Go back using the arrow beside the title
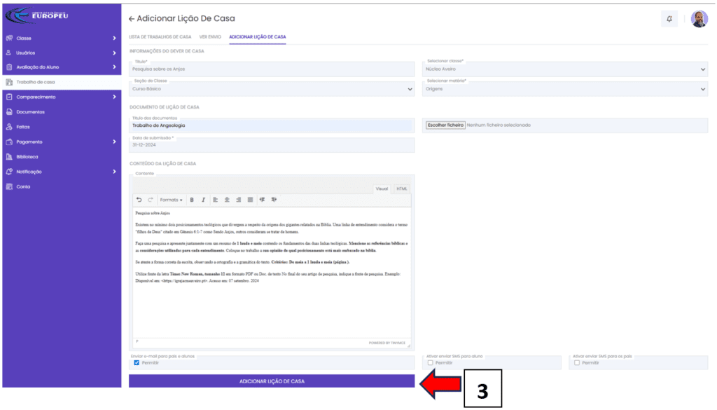This screenshot has height=410, width=717. pos(132,18)
